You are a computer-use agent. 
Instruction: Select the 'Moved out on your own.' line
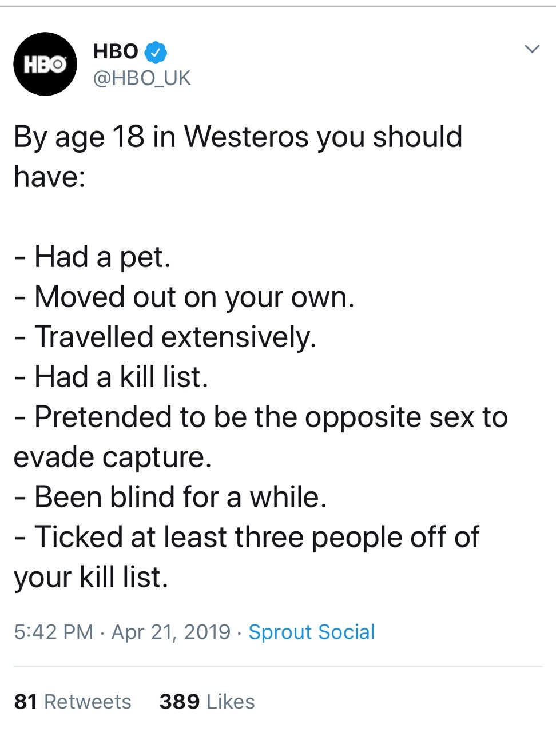184,297
